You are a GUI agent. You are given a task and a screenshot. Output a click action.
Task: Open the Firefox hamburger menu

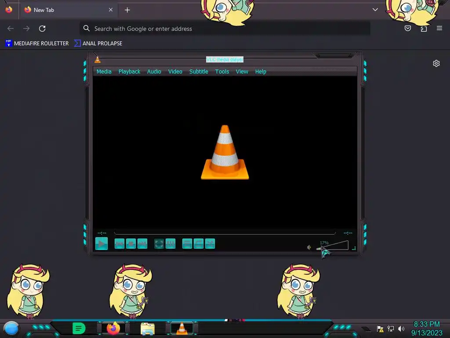439,28
